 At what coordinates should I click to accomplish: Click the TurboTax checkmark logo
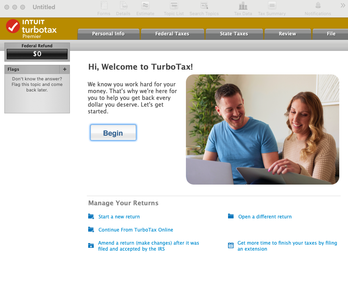pos(13,26)
